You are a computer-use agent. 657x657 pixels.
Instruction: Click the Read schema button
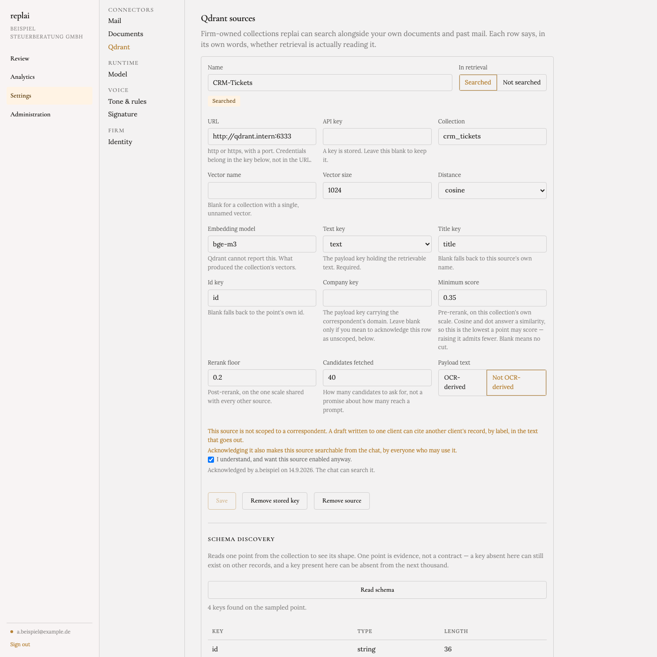377,590
